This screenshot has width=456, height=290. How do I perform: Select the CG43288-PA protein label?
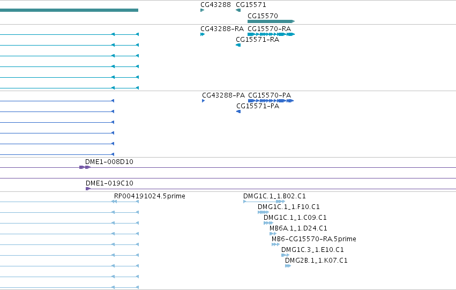pyautogui.click(x=223, y=95)
